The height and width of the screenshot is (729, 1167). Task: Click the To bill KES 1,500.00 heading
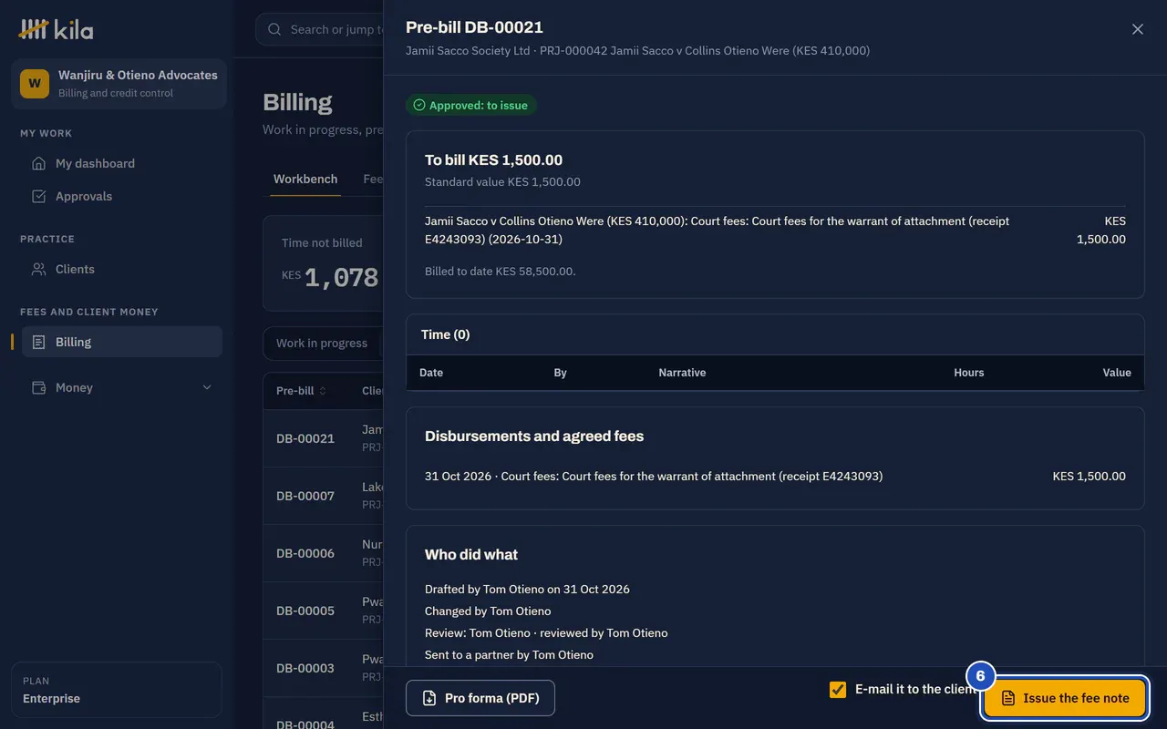(493, 159)
